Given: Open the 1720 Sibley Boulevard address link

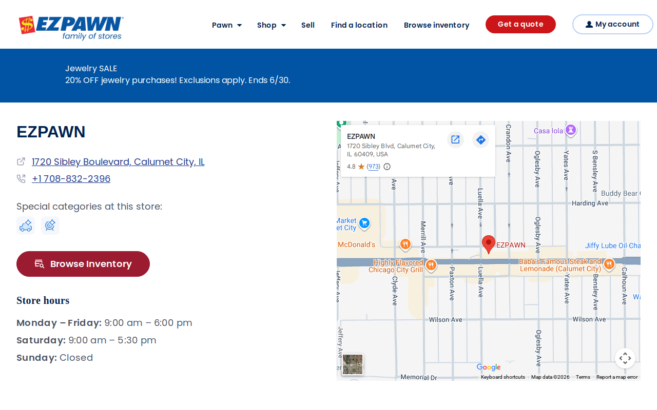Looking at the screenshot, I should tap(118, 162).
